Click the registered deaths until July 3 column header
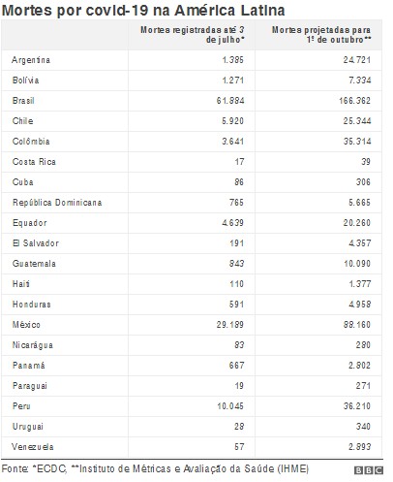 (193, 35)
